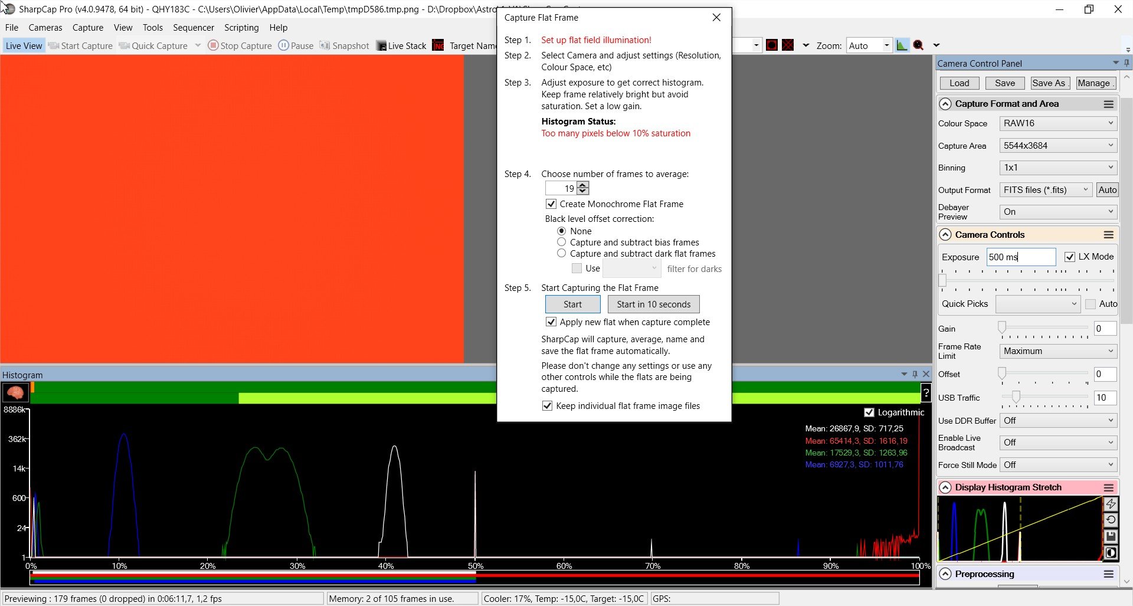Click the Auto output format button
This screenshot has width=1133, height=606.
coord(1107,190)
